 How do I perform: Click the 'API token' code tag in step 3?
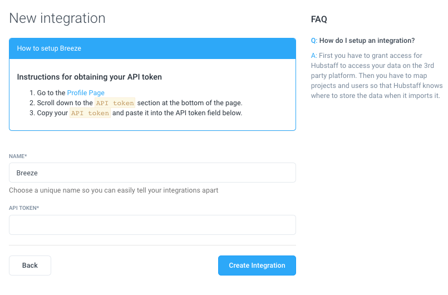(90, 113)
